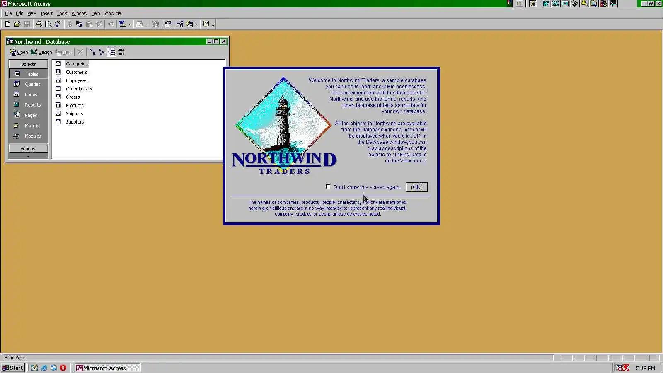This screenshot has height=373, width=663.
Task: Click the Start button
Action: click(x=13, y=368)
